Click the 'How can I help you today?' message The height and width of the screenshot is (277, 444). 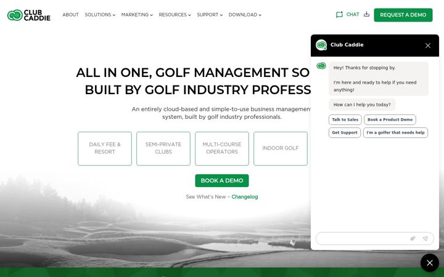click(x=362, y=105)
